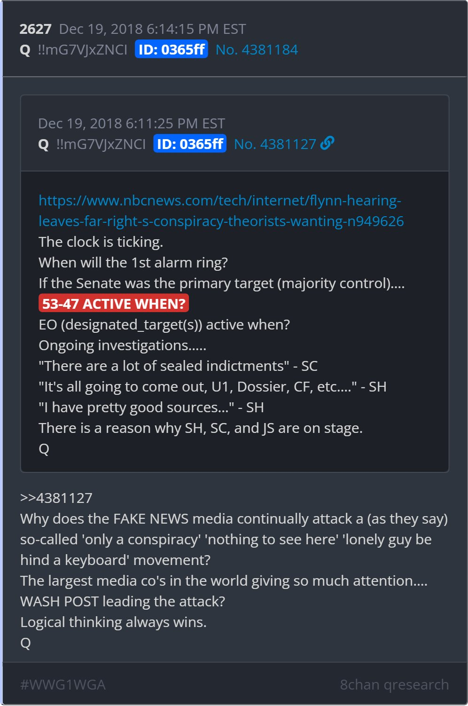Open post link No. 4381184
The image size is (468, 706).
[x=257, y=49]
